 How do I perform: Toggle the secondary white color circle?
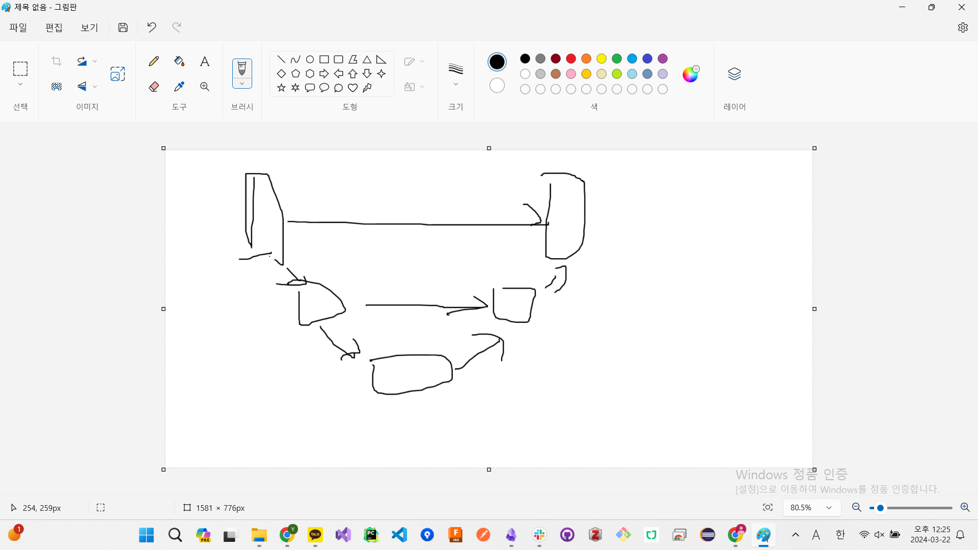click(497, 86)
